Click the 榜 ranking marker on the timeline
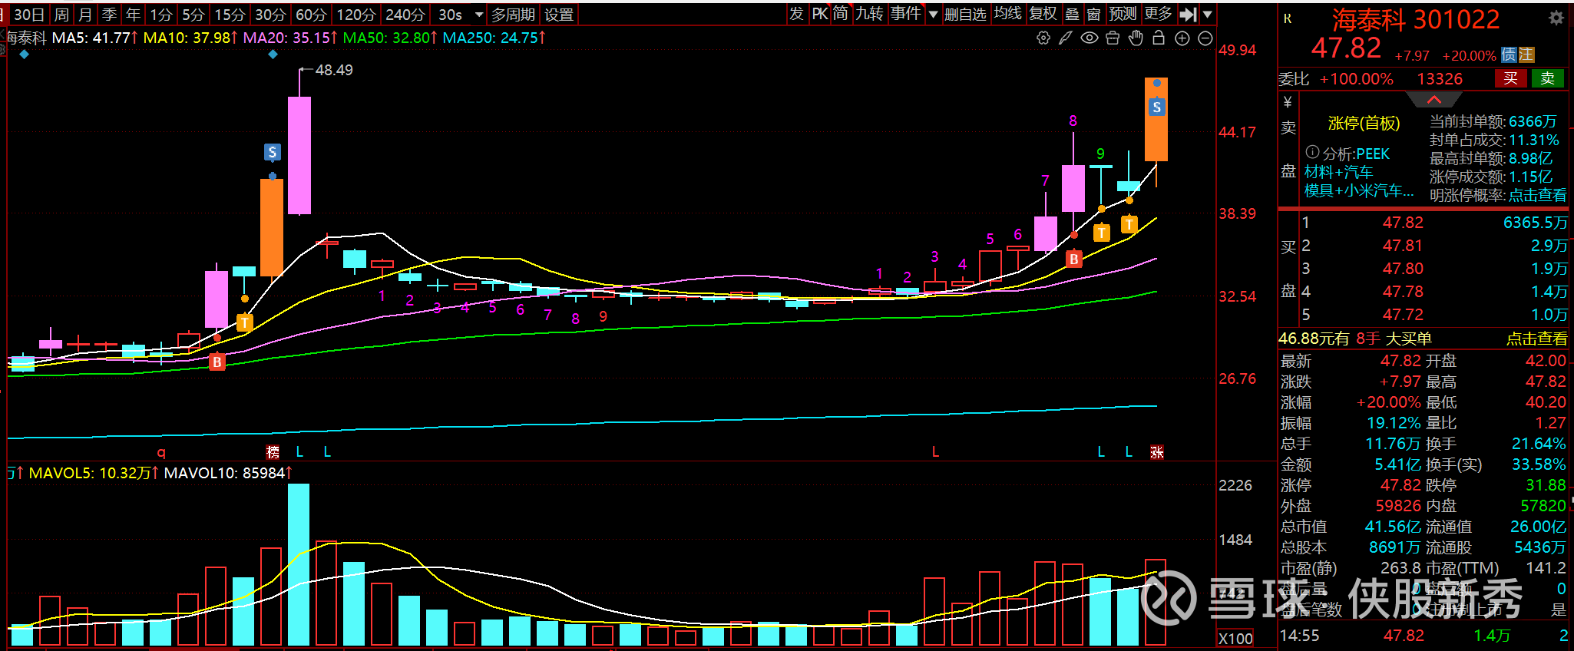The image size is (1574, 651). [273, 452]
